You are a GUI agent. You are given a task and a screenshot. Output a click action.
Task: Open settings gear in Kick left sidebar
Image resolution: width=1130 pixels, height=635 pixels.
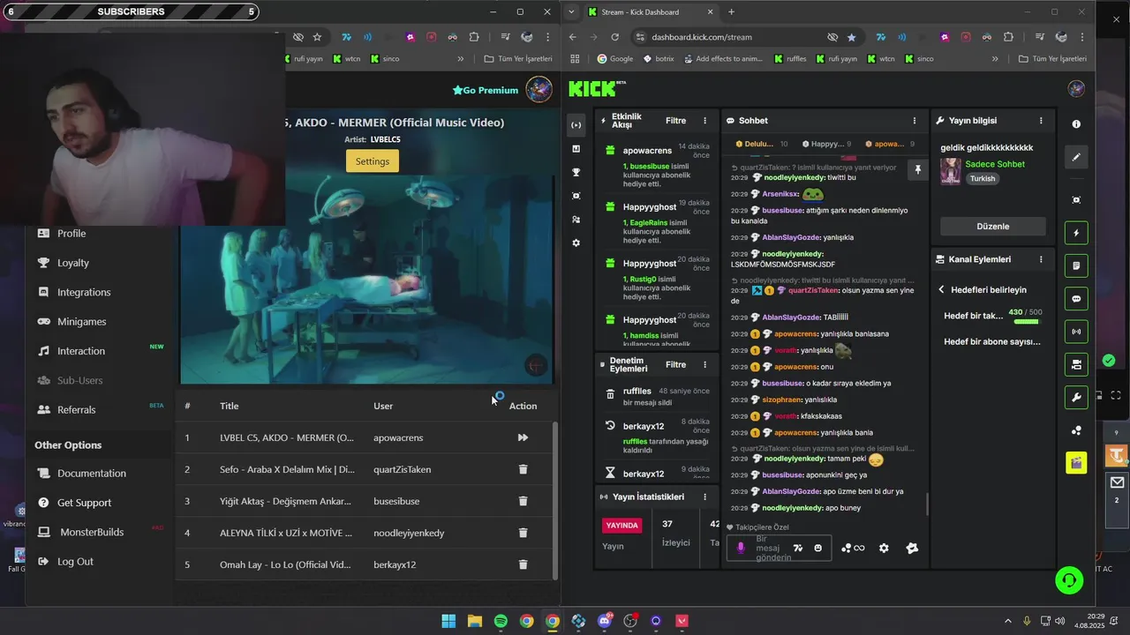click(576, 243)
